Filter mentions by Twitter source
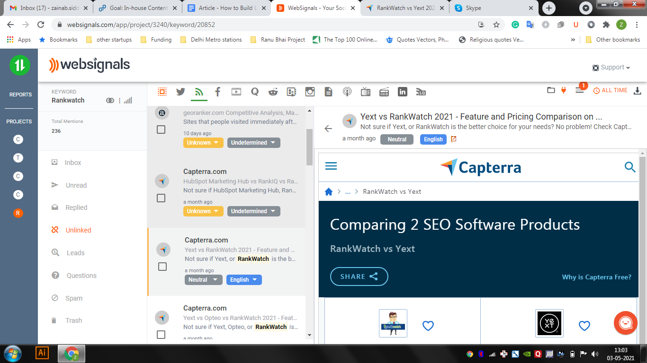Image resolution: width=647 pixels, height=363 pixels. [180, 92]
